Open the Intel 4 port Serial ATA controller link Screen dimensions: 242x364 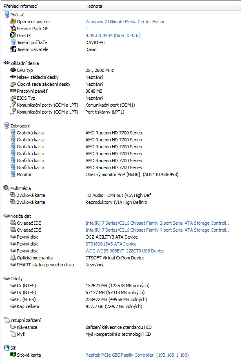point(158,230)
